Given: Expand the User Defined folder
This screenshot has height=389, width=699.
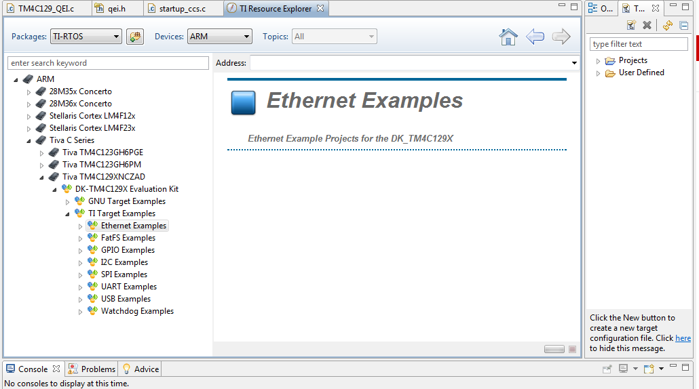Looking at the screenshot, I should click(599, 73).
